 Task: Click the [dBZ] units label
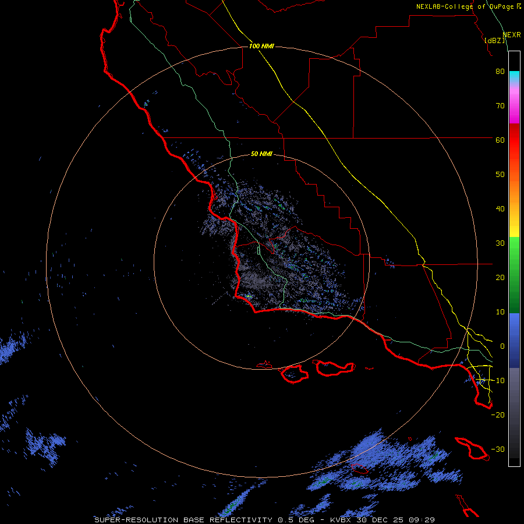coord(494,40)
